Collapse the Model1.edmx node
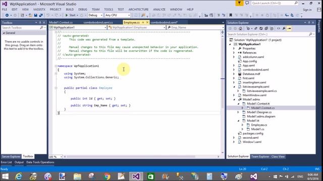 point(234,100)
